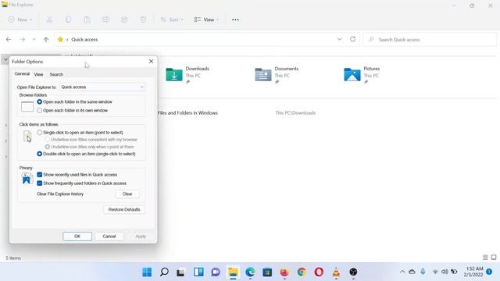
Task: Confirm Folder Options with OK
Action: pyautogui.click(x=77, y=236)
